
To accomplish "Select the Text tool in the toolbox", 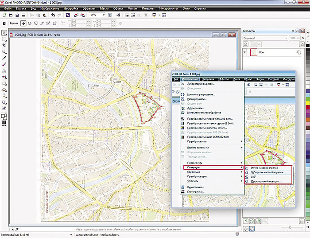I will [4, 70].
